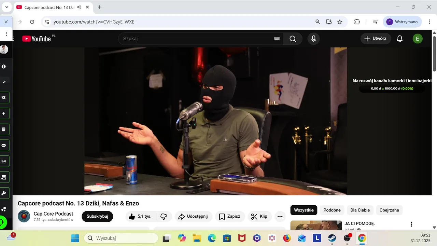
Task: Open File Explorer from the taskbar
Action: [x=197, y=238]
